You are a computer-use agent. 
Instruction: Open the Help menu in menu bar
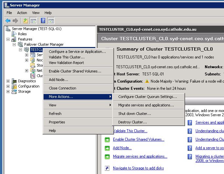(48, 13)
